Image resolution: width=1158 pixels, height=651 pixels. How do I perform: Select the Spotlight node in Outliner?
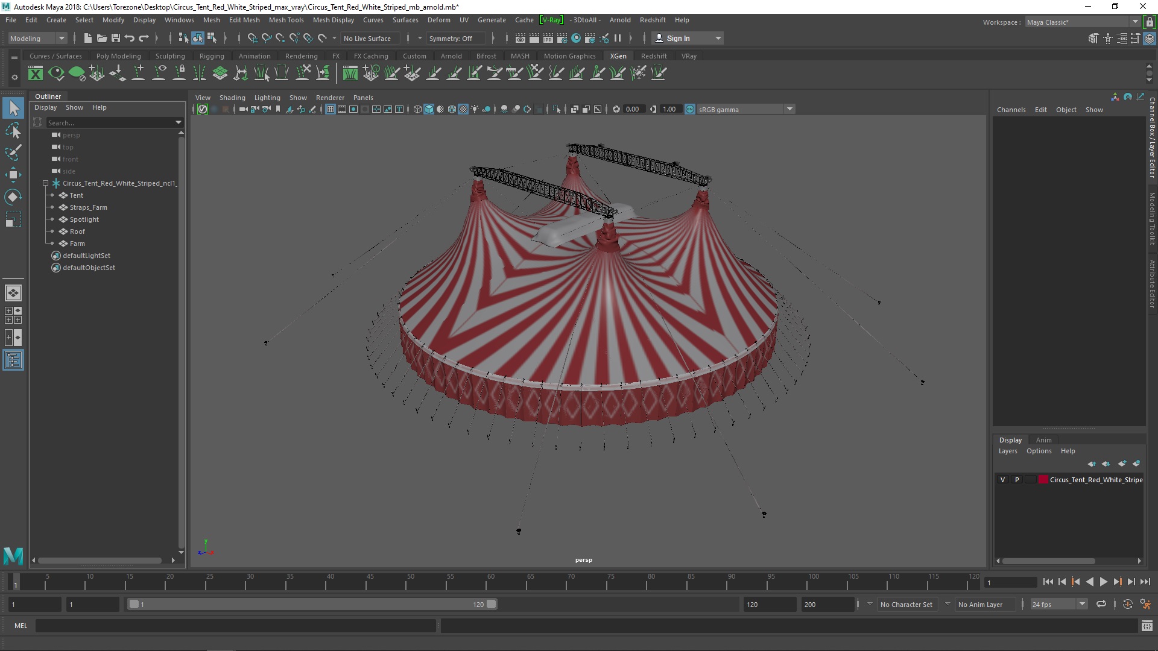pyautogui.click(x=84, y=219)
